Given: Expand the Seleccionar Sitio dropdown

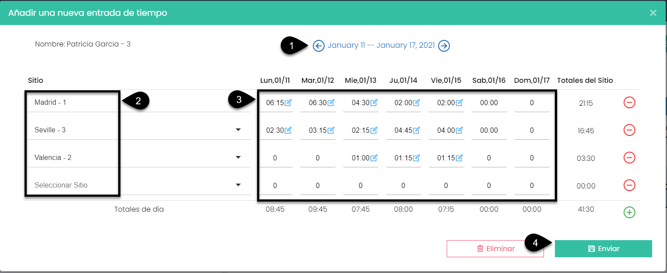Looking at the screenshot, I should [238, 185].
